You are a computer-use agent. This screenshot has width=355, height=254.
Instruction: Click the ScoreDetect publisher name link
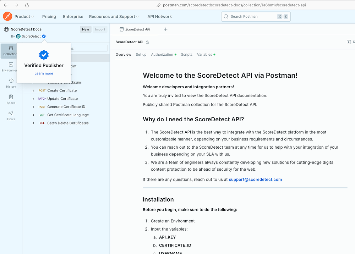point(31,36)
